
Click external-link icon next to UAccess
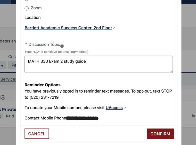coord(125,108)
